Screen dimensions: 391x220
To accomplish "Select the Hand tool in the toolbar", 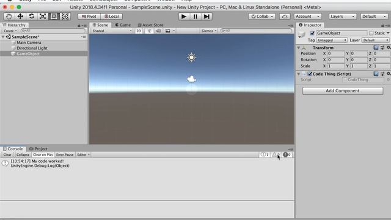I will [x=9, y=16].
